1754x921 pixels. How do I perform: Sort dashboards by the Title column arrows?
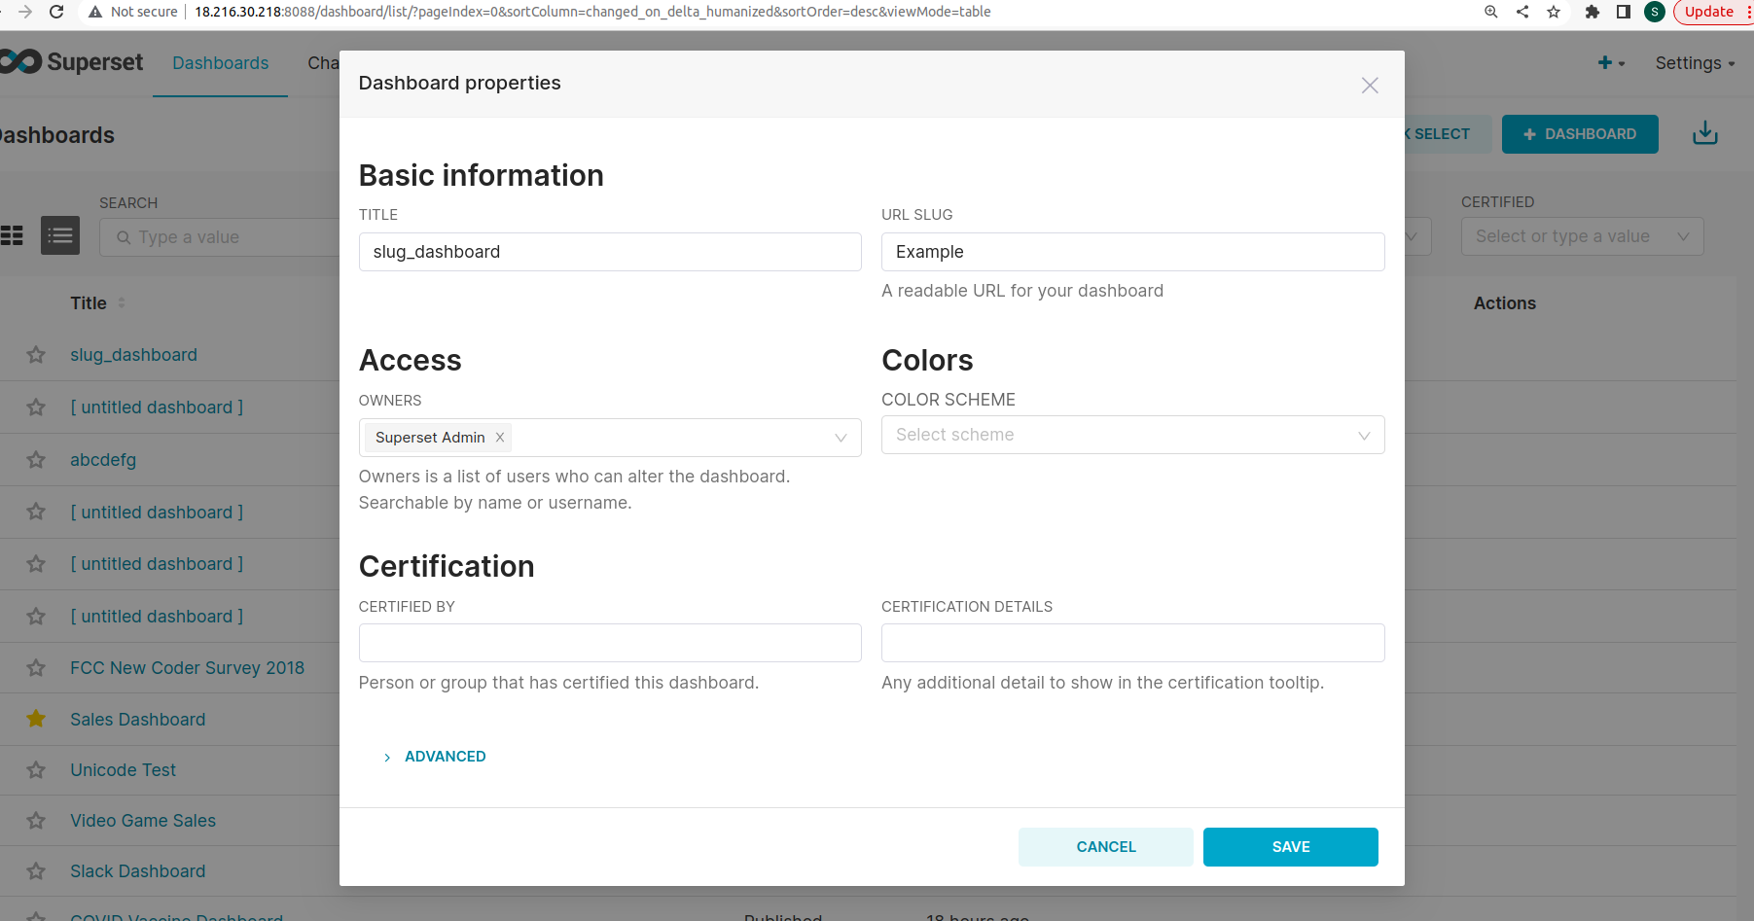pyautogui.click(x=123, y=302)
